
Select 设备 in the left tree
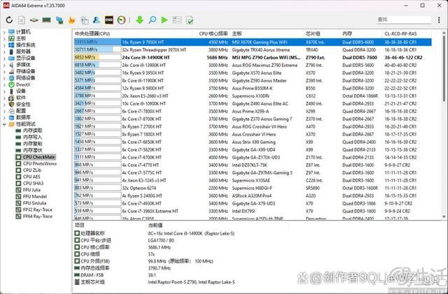21,91
